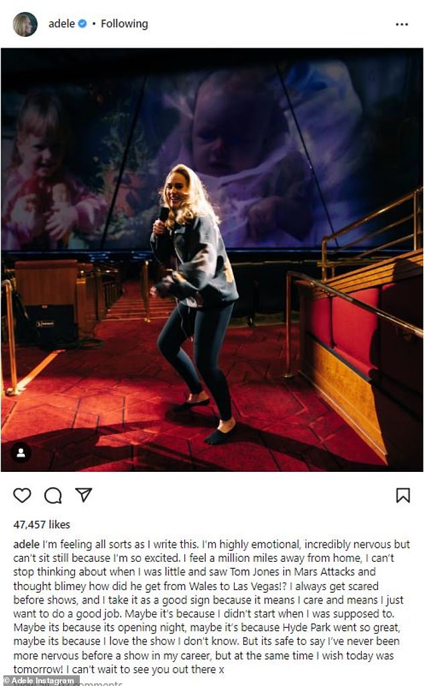The width and height of the screenshot is (425, 686).
Task: View who liked via 47,457 likes
Action: 42,524
